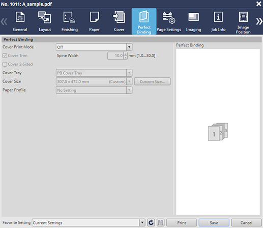
Task: Open the Finishing stapler icon
Action: tap(69, 17)
